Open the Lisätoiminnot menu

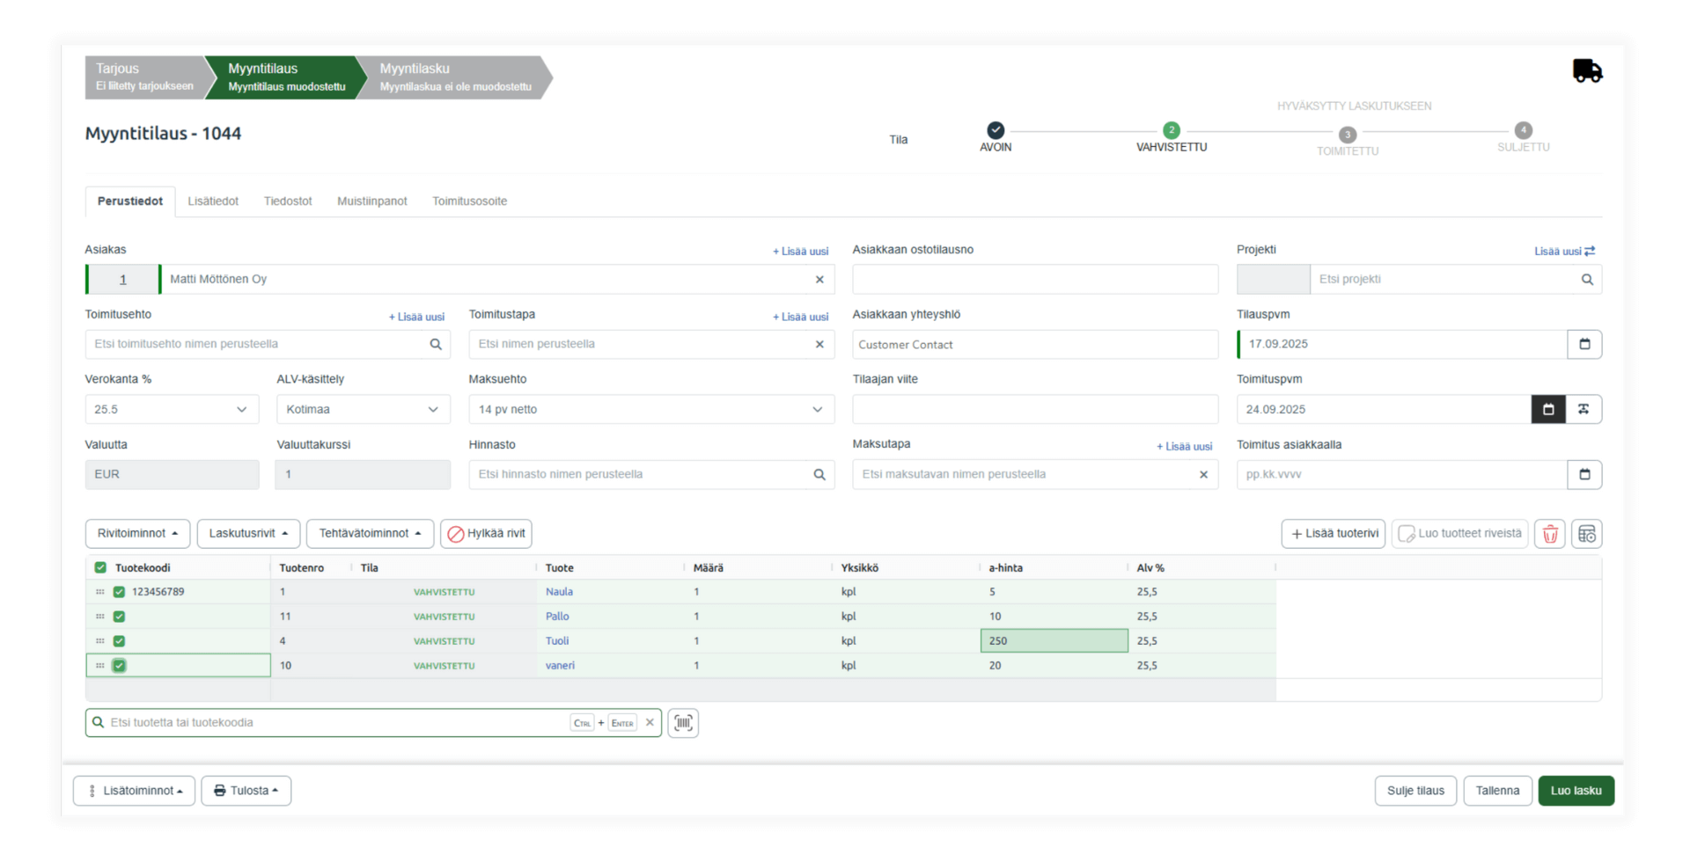pos(134,791)
